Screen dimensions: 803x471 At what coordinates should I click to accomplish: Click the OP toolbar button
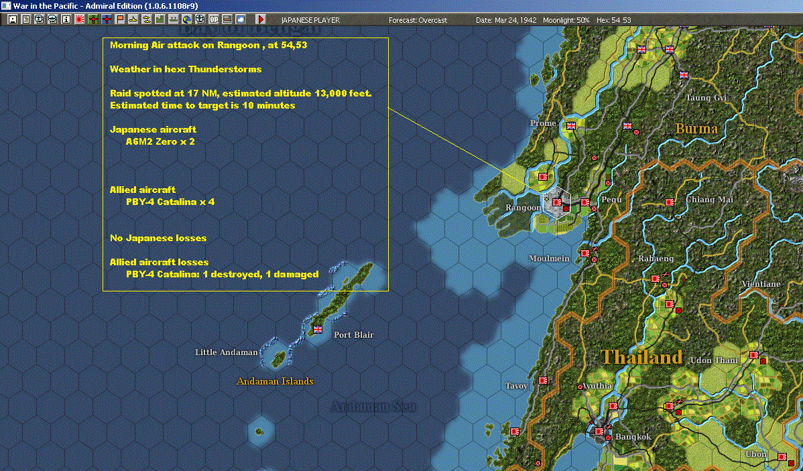click(214, 19)
